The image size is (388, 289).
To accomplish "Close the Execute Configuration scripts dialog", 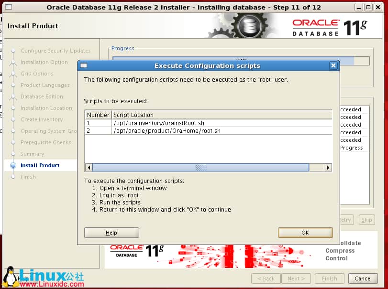I will pyautogui.click(x=333, y=65).
